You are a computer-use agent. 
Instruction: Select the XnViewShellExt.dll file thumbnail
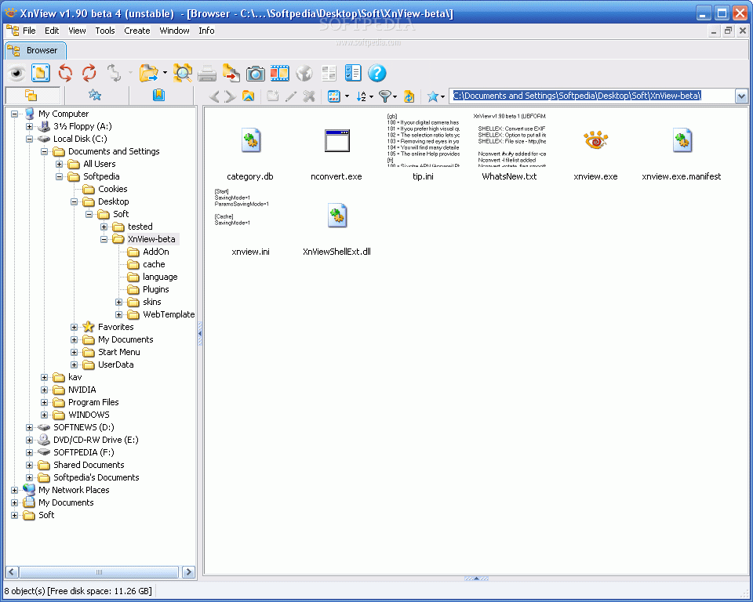pos(336,223)
